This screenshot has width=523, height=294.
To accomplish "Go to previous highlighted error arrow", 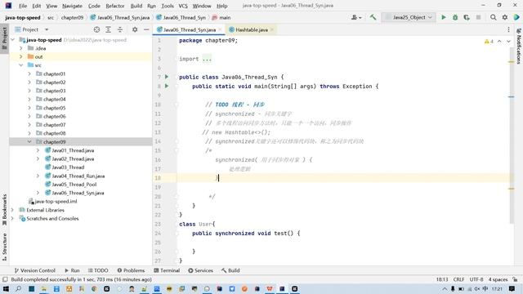I will click(x=499, y=42).
